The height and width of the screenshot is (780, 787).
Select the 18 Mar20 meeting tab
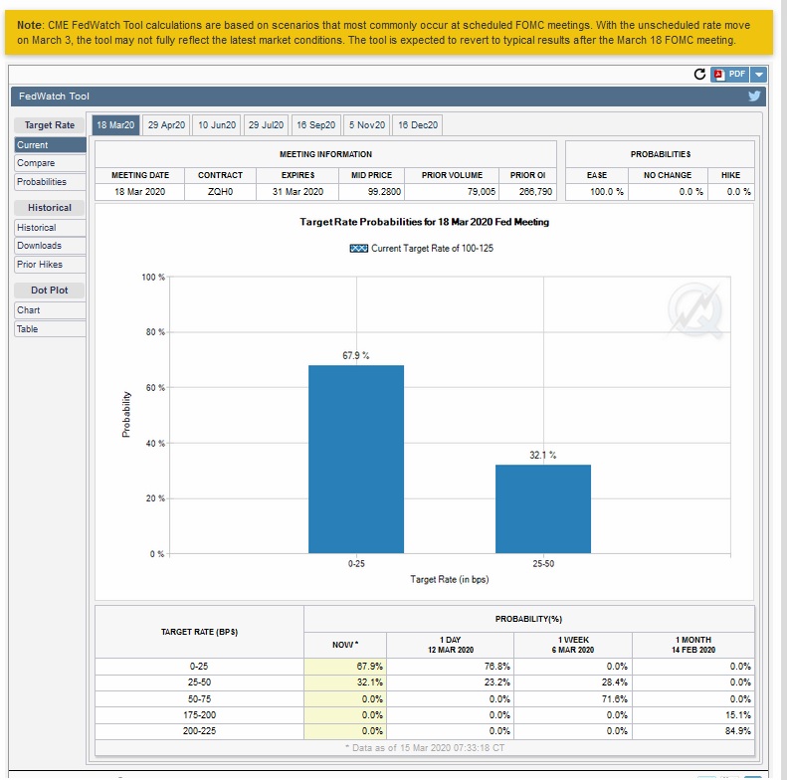pos(115,125)
